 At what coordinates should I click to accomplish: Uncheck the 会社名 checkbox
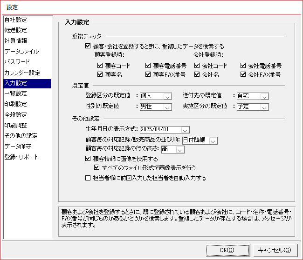point(197,74)
